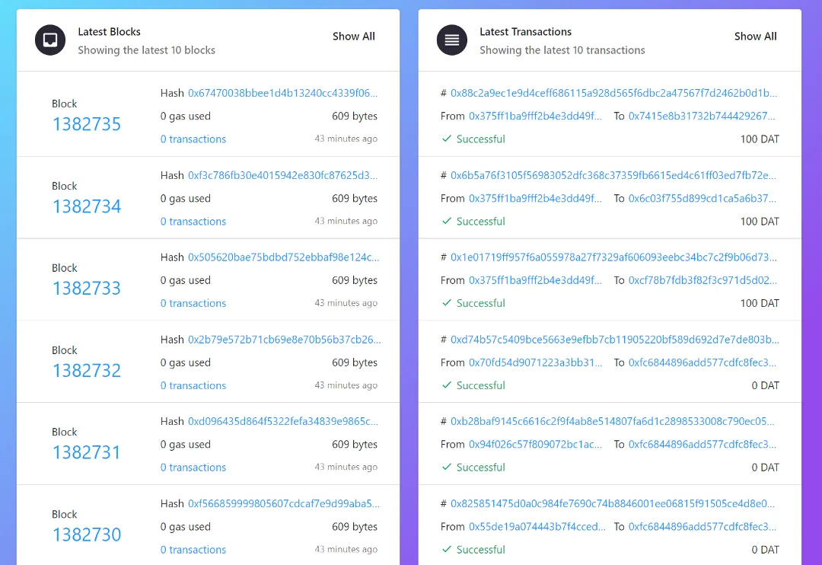Screen dimensions: 822x565
Task: Open transaction 0xd74b57c5409bce56...
Action: click(615, 340)
